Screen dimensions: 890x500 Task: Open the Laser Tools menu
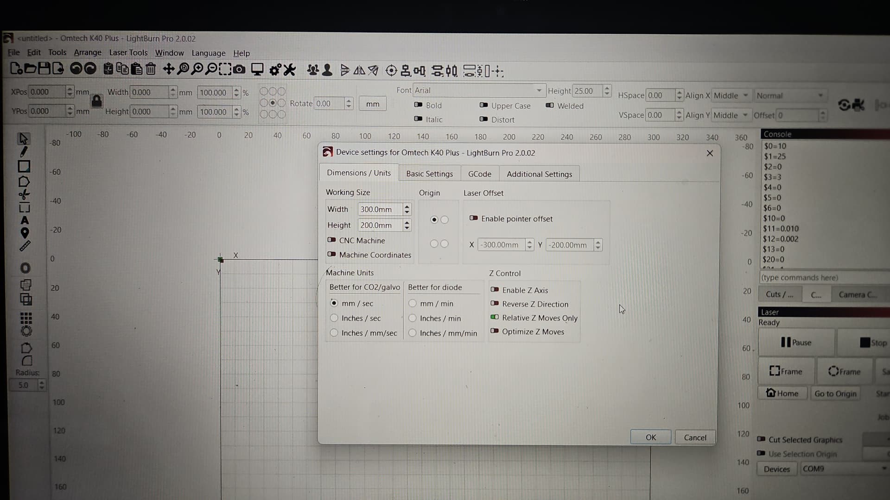click(128, 53)
